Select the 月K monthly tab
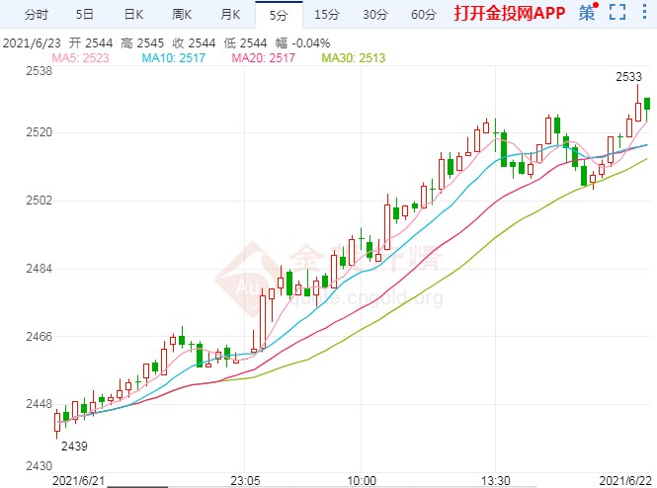 tap(230, 15)
